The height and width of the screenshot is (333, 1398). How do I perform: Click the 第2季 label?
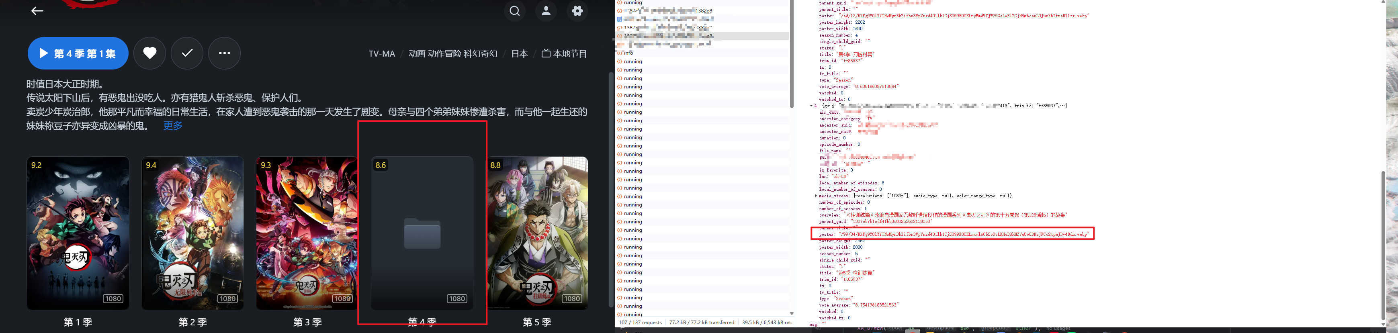[x=192, y=322]
